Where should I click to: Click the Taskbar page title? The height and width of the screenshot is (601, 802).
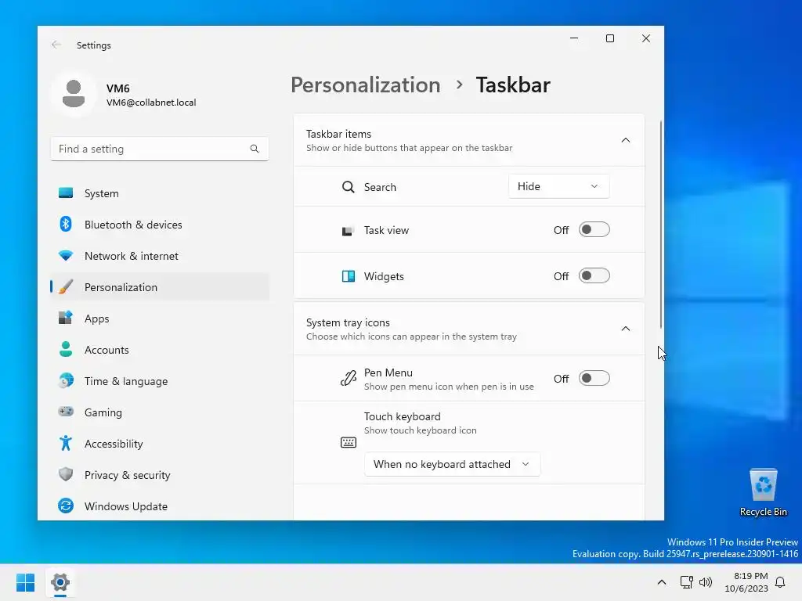(x=512, y=85)
